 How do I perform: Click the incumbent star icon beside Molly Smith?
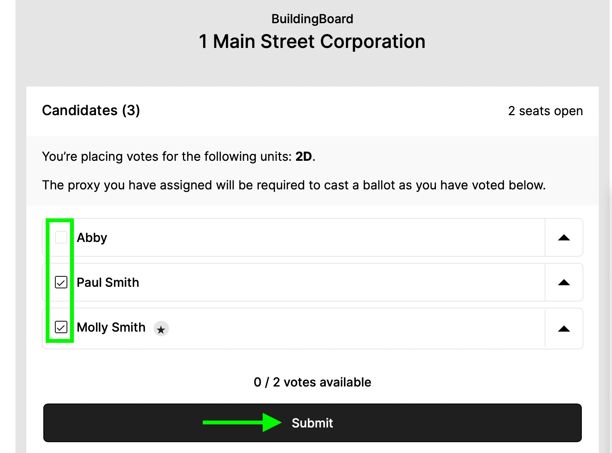pyautogui.click(x=161, y=329)
